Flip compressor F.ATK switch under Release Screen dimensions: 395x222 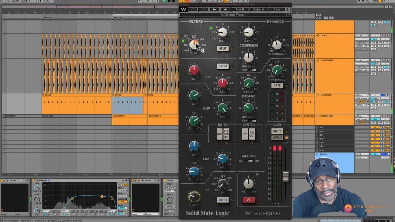pos(252,70)
